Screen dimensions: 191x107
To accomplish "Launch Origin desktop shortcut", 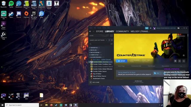I will 26,15.
